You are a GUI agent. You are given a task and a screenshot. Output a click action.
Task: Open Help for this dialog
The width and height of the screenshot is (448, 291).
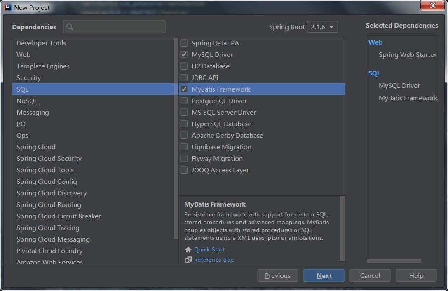[416, 275]
